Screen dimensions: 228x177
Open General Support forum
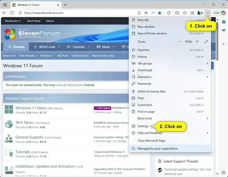tap(29, 137)
